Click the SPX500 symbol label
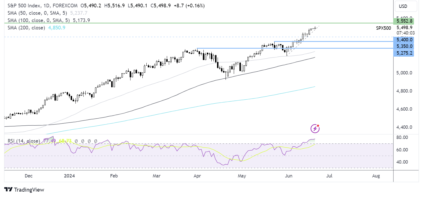The image size is (423, 197). coord(383,28)
